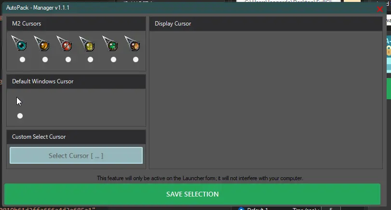Select radio button under yellow cursor
This screenshot has width=391, height=210.
click(x=90, y=60)
